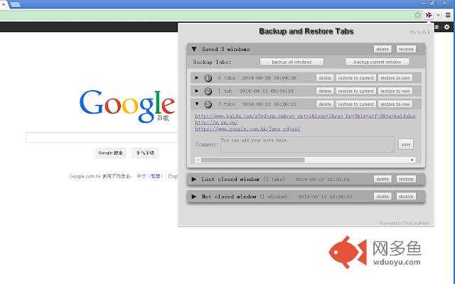
Task: Open the baidu.com saved tab link
Action: (x=305, y=116)
